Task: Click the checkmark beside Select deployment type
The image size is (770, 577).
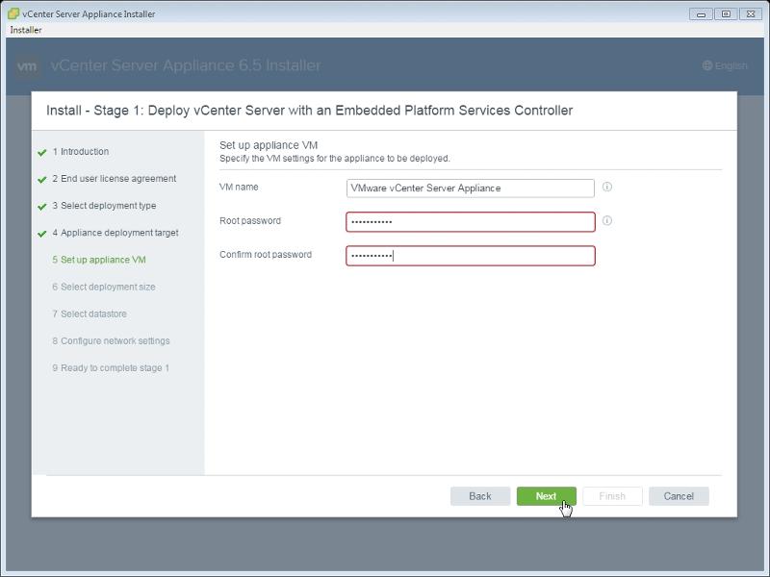Action: click(42, 207)
